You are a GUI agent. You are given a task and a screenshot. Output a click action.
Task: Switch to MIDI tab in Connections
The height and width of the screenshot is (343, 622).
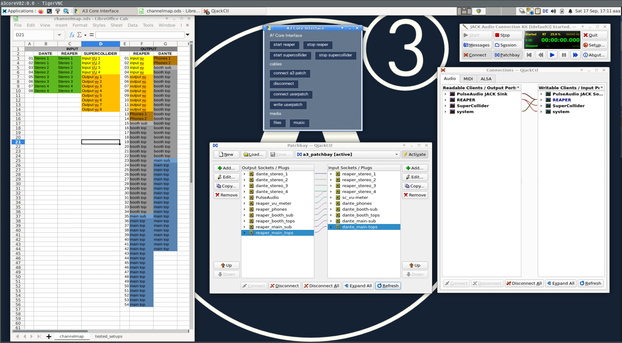pyautogui.click(x=468, y=79)
